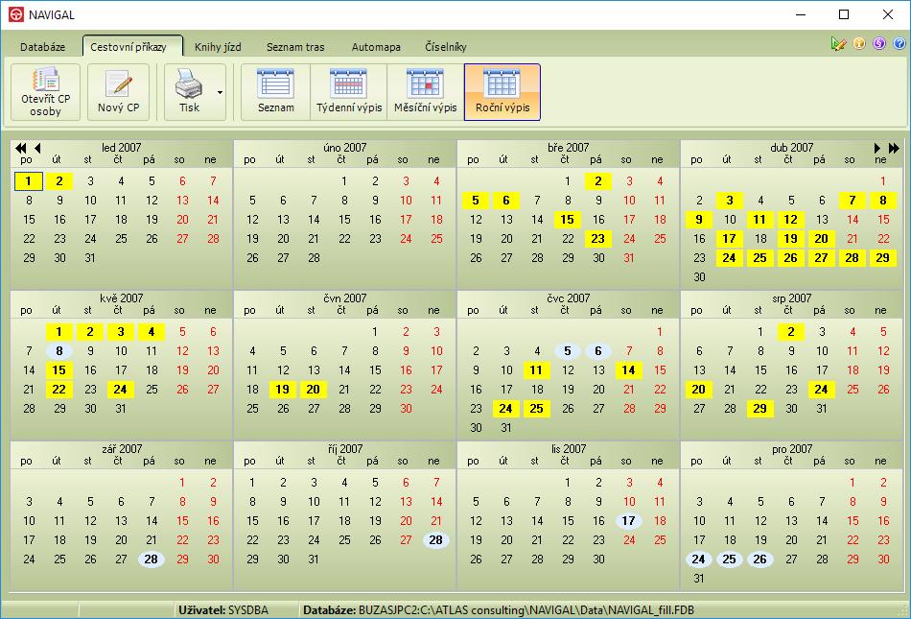Screen dimensions: 911x619
Task: Open the blue help question-mark icon
Action: point(899,43)
